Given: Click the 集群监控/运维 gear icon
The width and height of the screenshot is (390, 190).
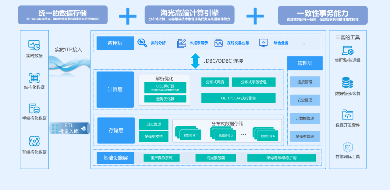Looking at the screenshot, I should click(x=348, y=50).
